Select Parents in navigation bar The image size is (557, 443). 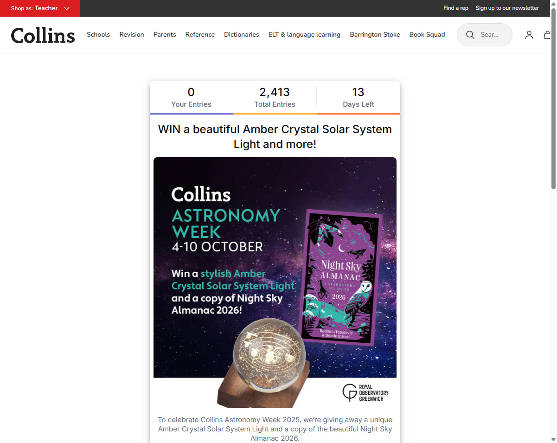pyautogui.click(x=165, y=35)
